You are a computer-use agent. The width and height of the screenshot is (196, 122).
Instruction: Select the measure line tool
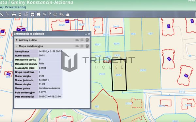tap(2, 14)
